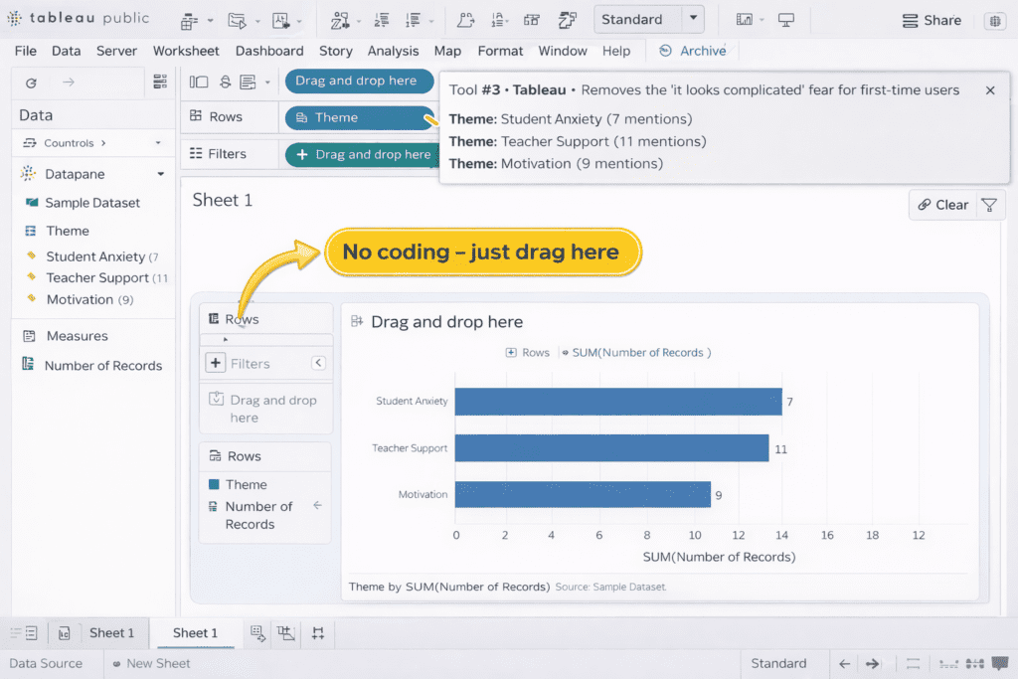Open the Format menu
The image size is (1018, 679).
pos(500,51)
